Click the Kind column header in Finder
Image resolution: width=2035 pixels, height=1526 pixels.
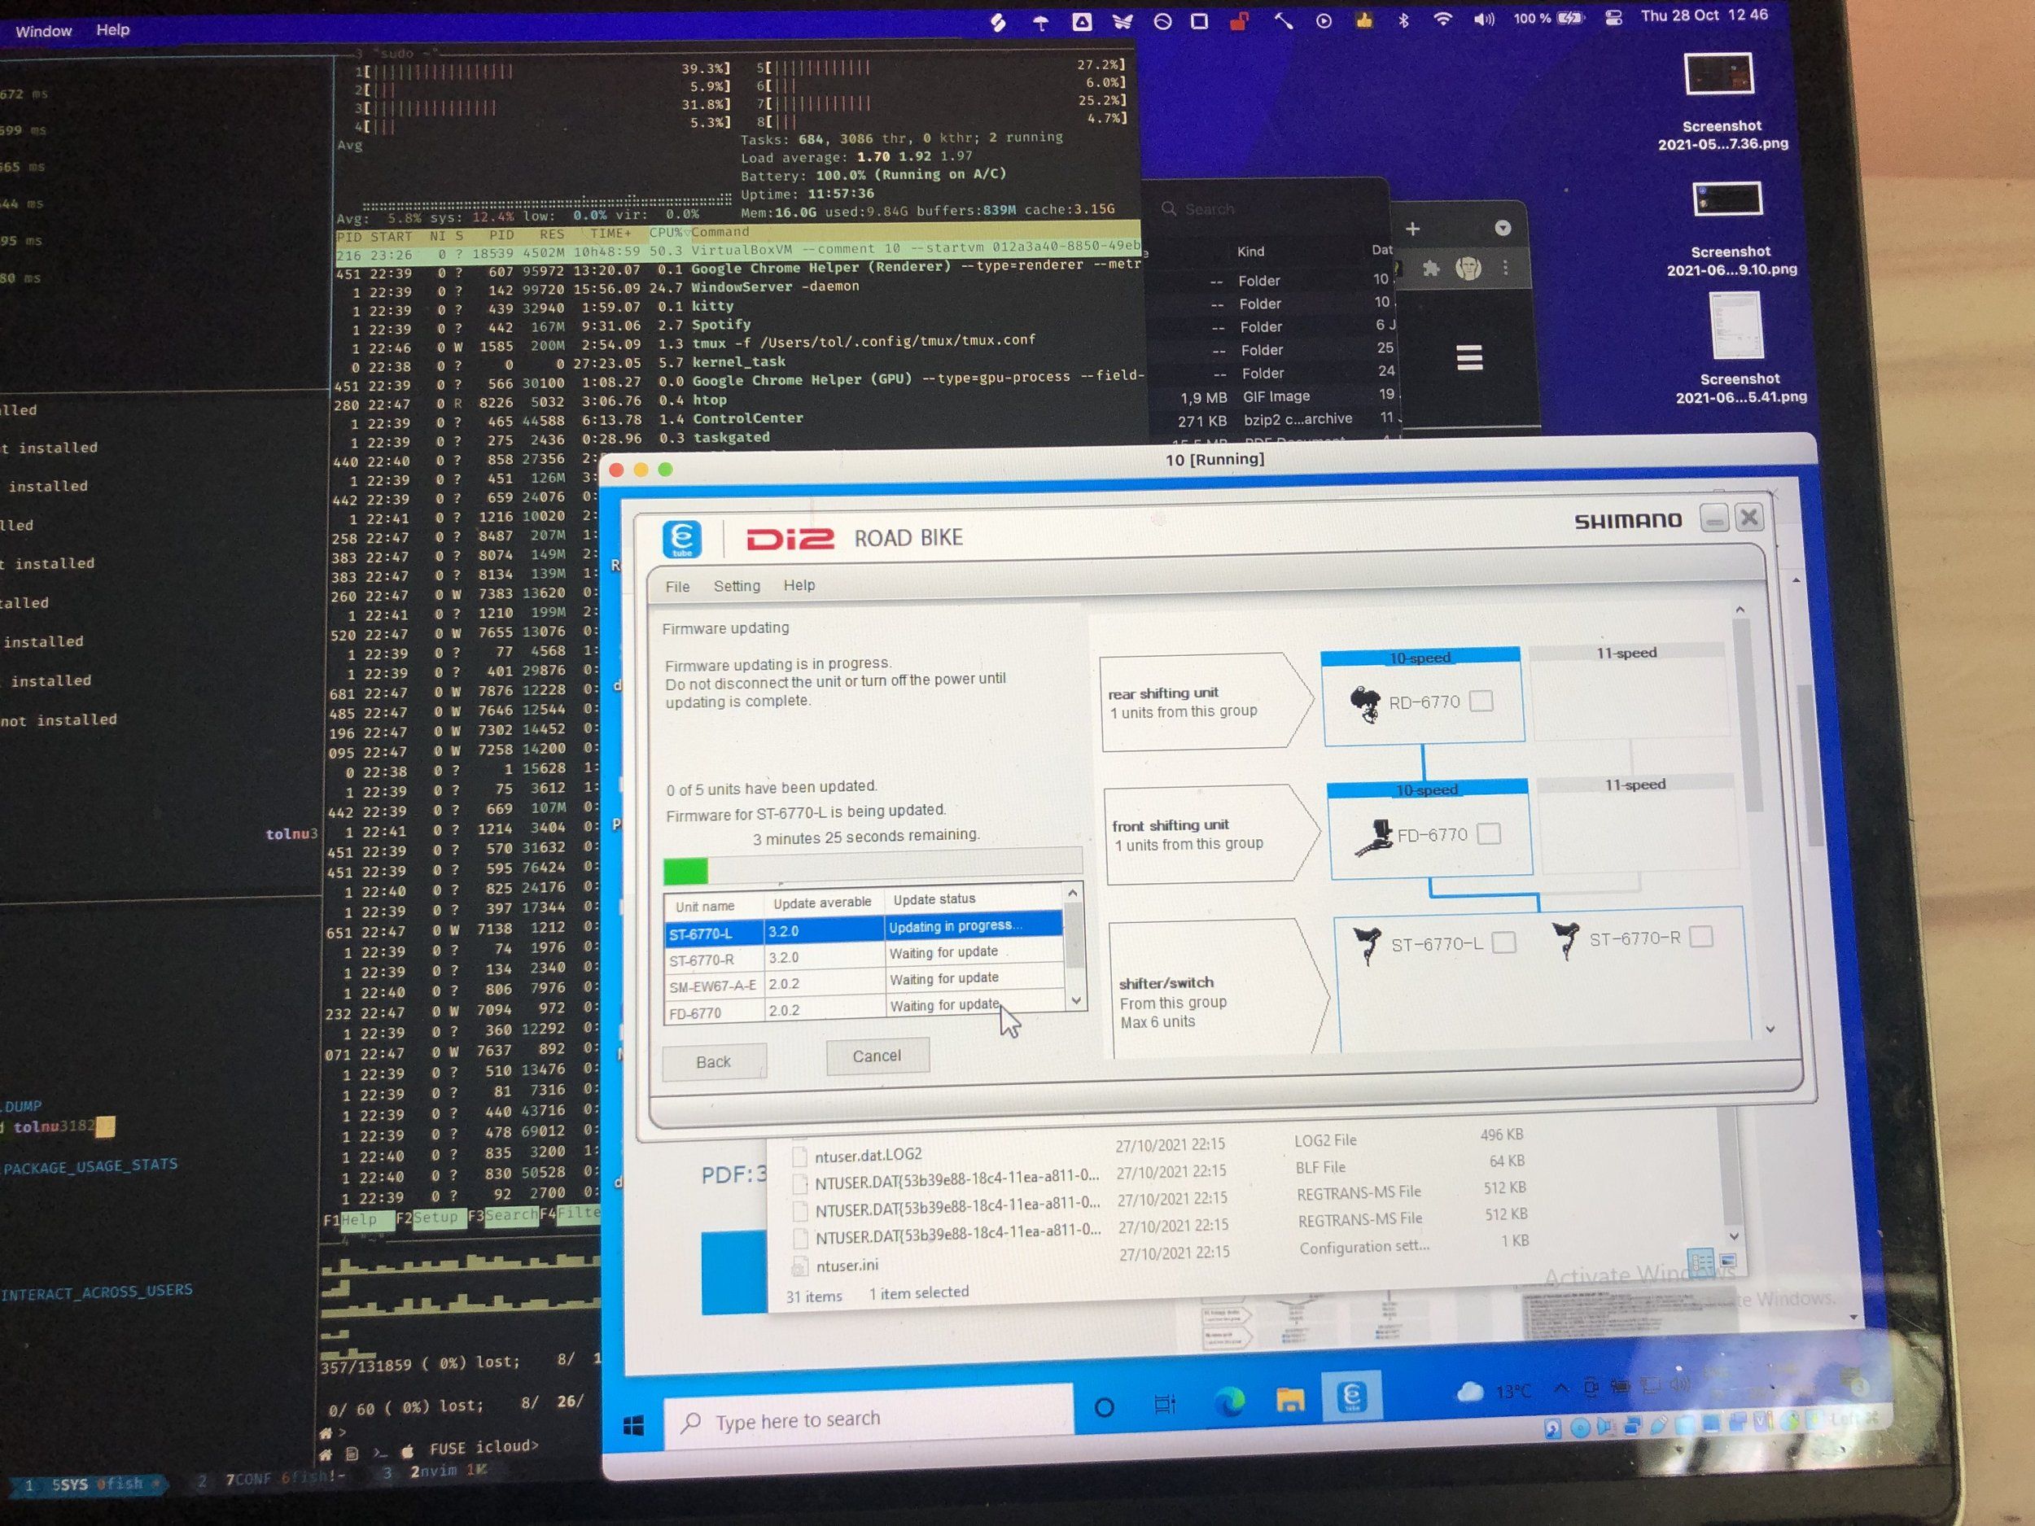click(1250, 252)
